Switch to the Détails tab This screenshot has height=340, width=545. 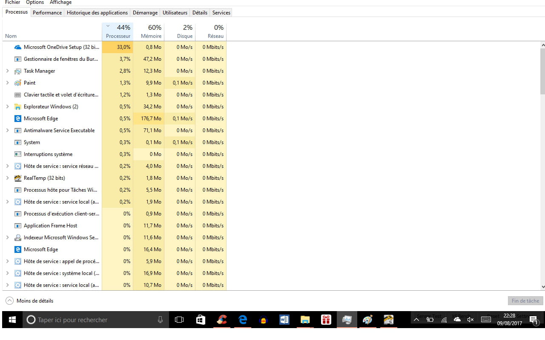tap(200, 13)
